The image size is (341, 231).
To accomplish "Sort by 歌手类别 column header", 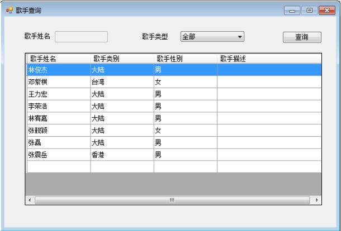I will (x=122, y=59).
